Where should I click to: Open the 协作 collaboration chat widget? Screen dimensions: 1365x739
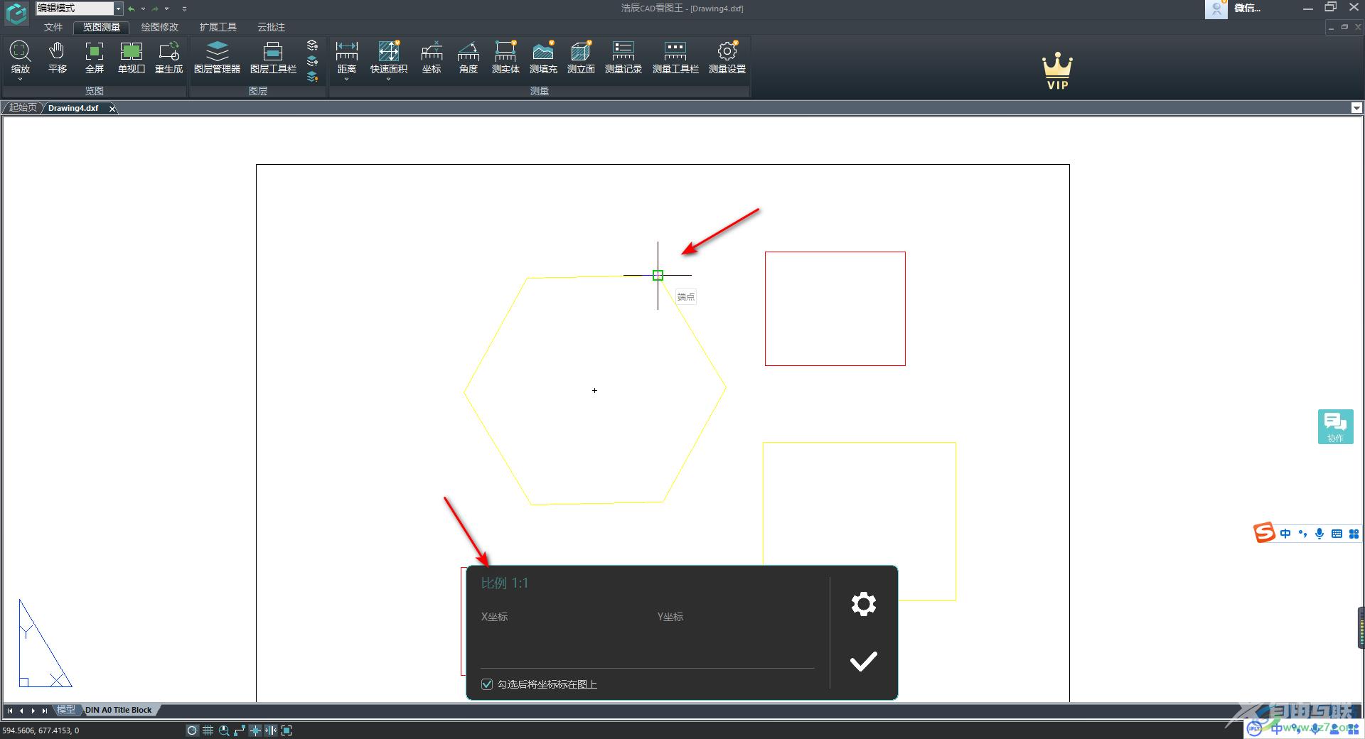(1335, 426)
